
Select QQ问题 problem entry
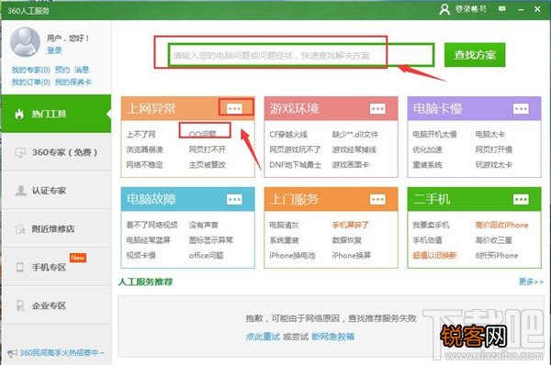[x=203, y=135]
